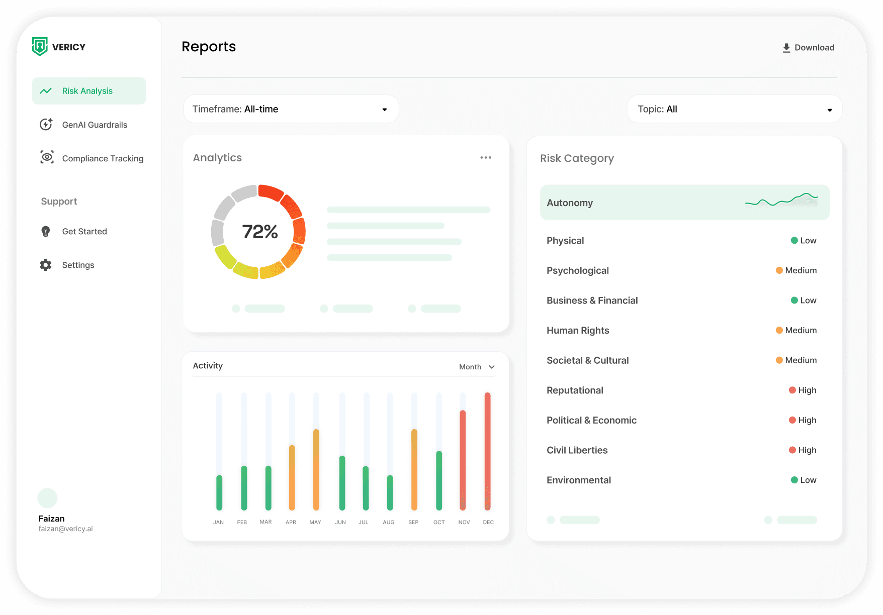
Task: Click the download arrow icon
Action: [x=786, y=48]
